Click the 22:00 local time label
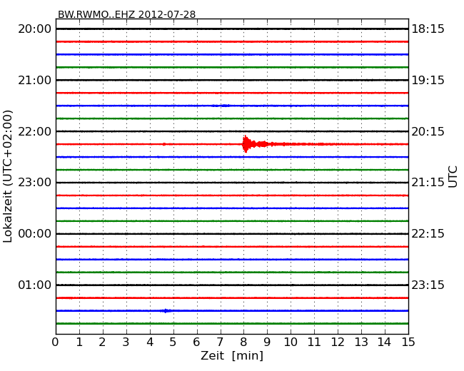Viewport: 464px width, 371px height. (35, 131)
